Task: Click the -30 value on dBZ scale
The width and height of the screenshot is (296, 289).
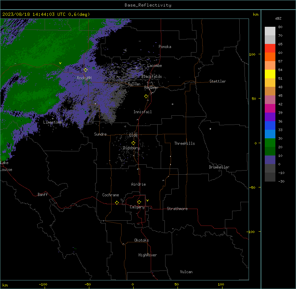Action: coord(281,181)
